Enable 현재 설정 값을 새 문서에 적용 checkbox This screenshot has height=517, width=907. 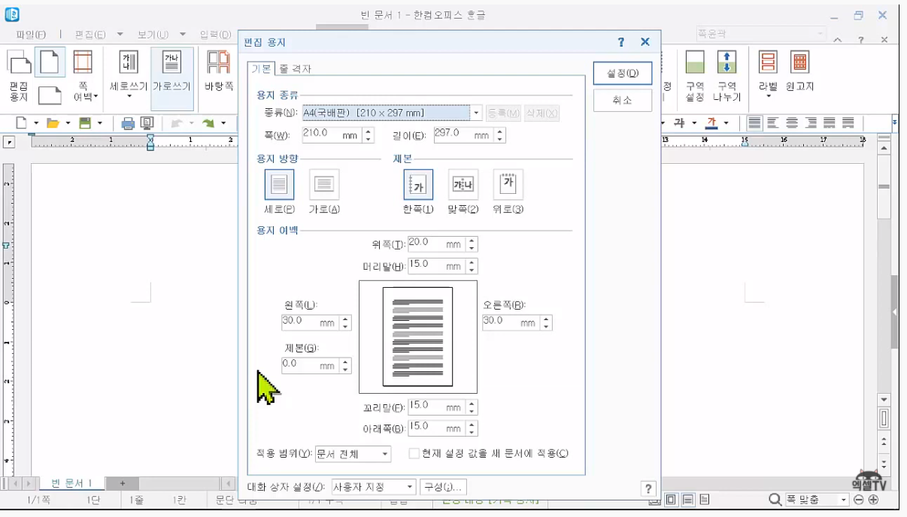click(414, 453)
